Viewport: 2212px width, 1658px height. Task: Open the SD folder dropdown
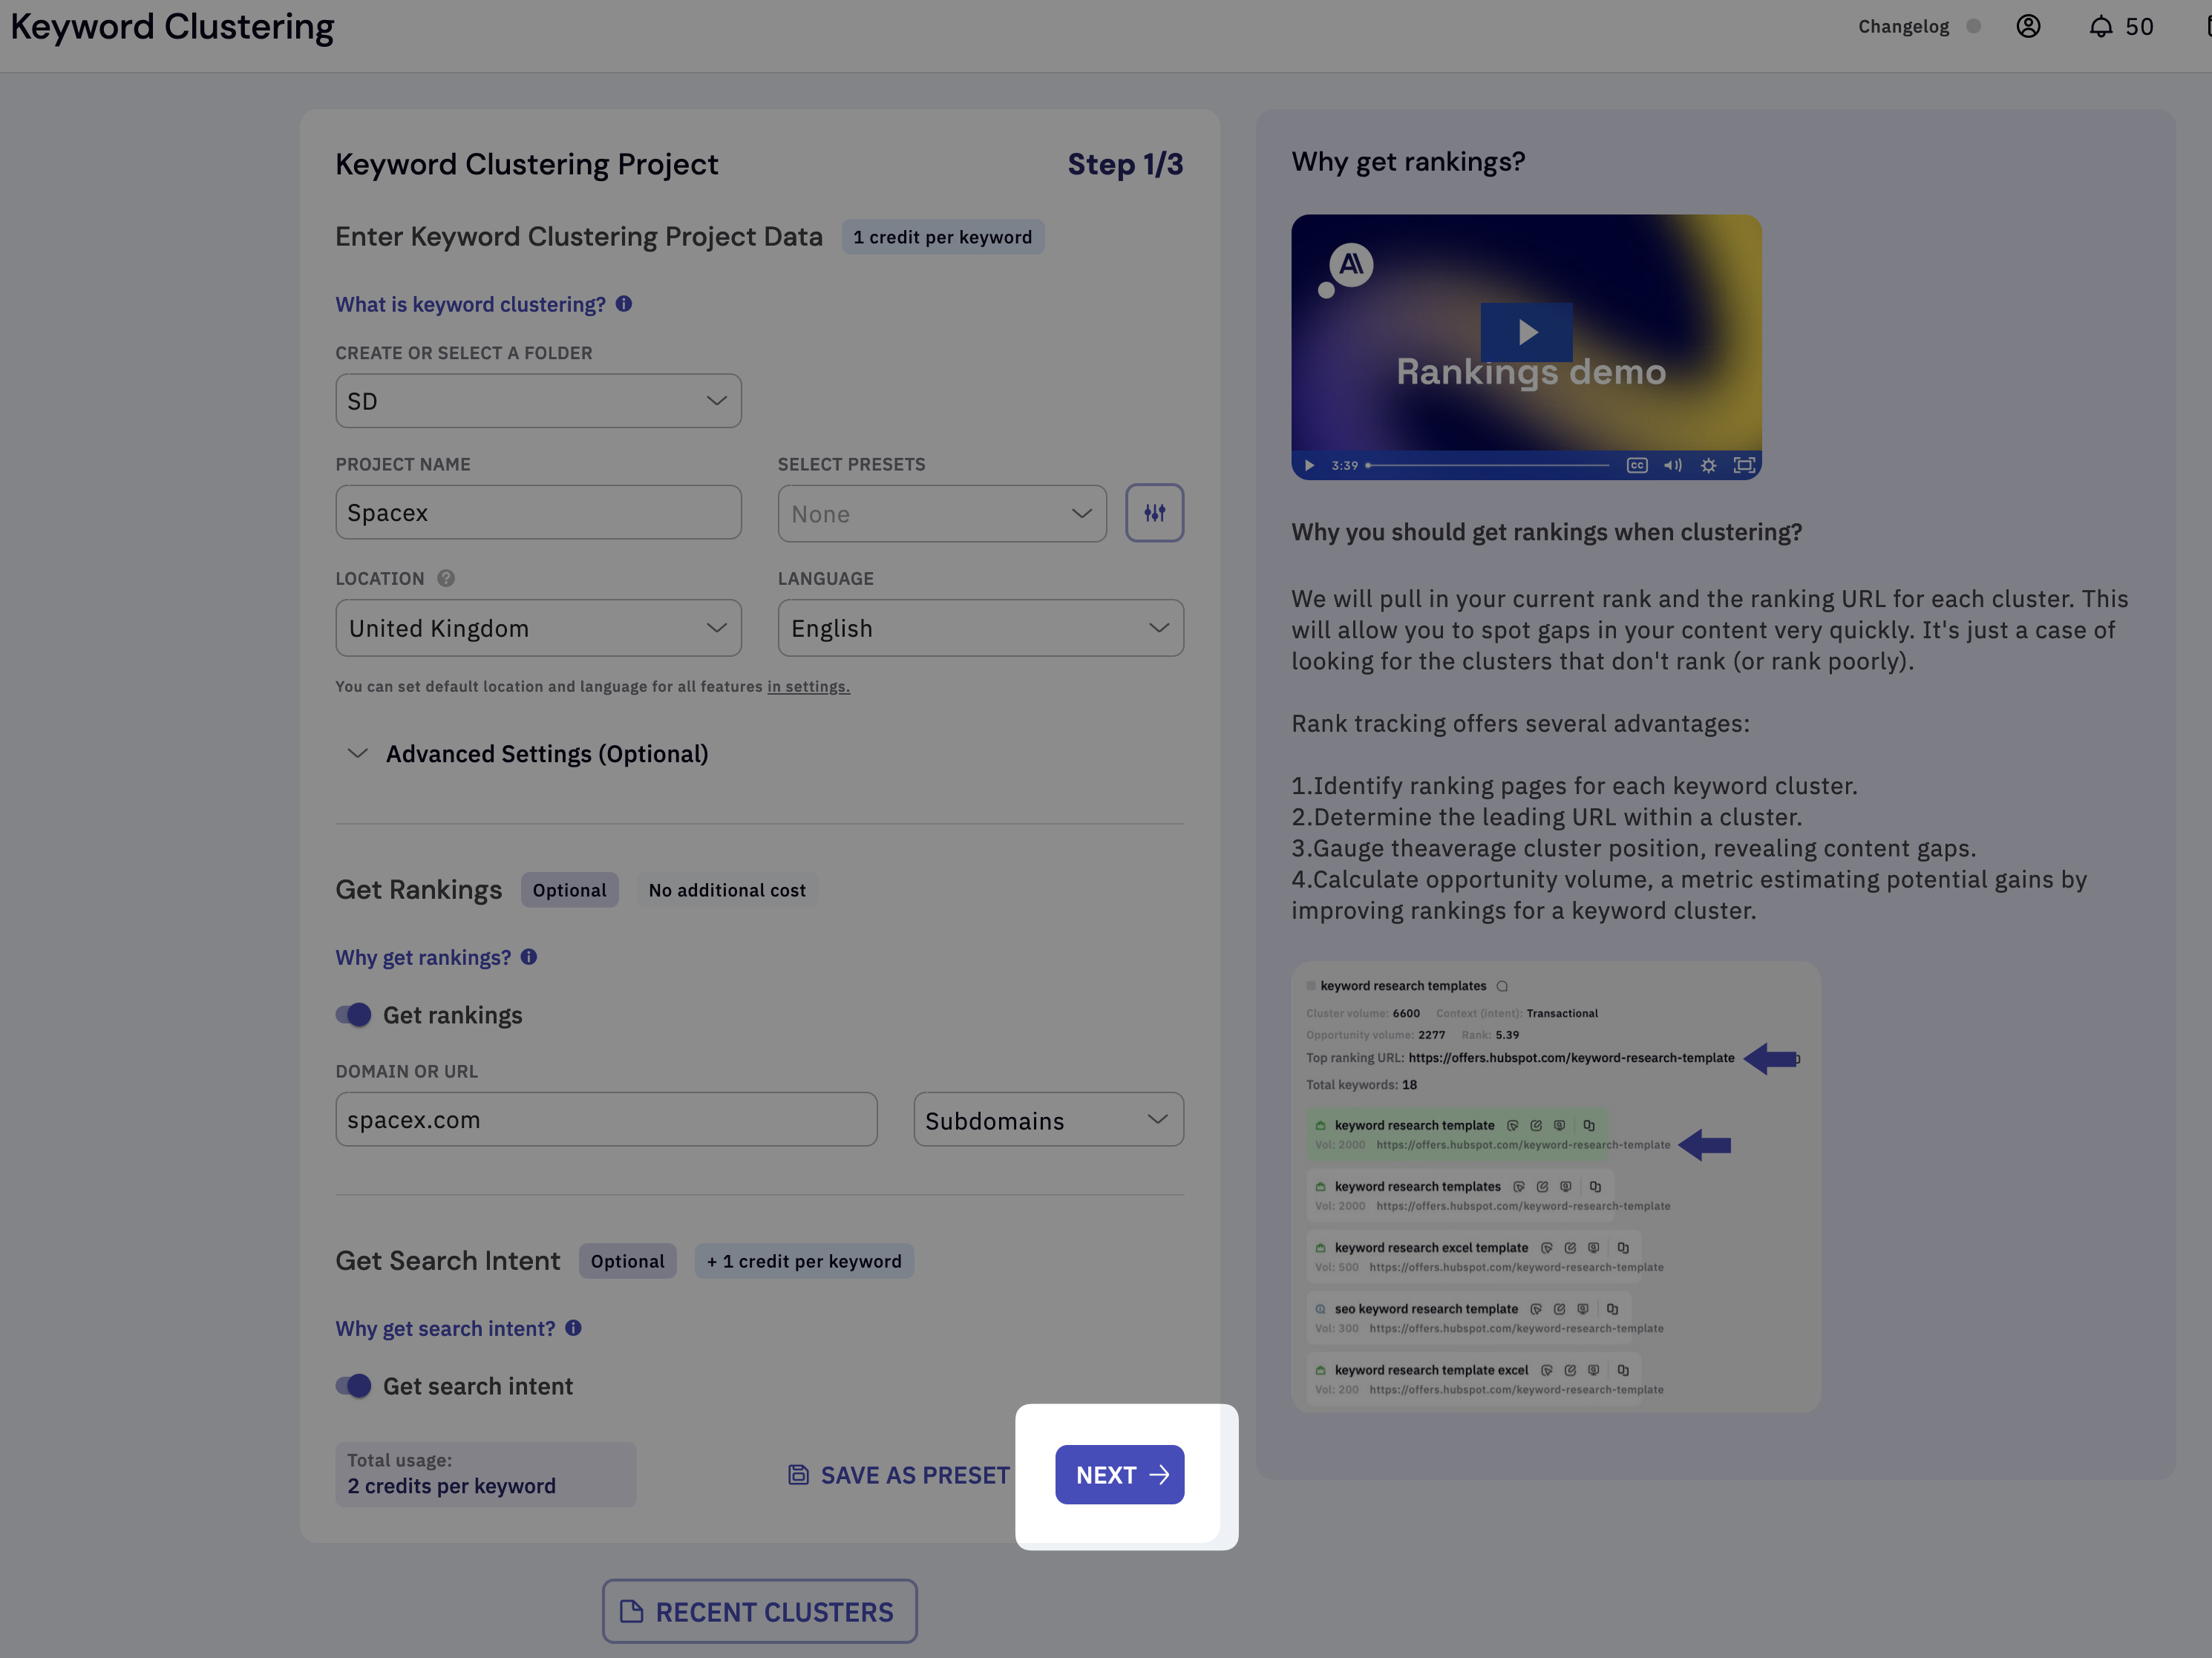tap(538, 401)
